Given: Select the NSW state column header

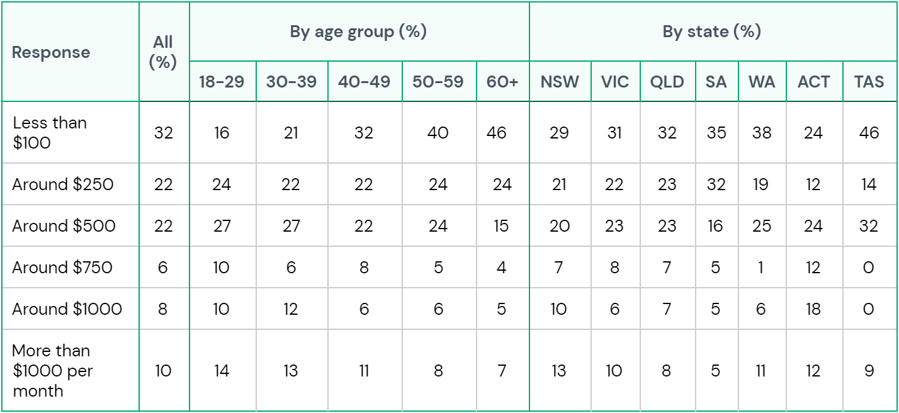Looking at the screenshot, I should click(x=560, y=82).
